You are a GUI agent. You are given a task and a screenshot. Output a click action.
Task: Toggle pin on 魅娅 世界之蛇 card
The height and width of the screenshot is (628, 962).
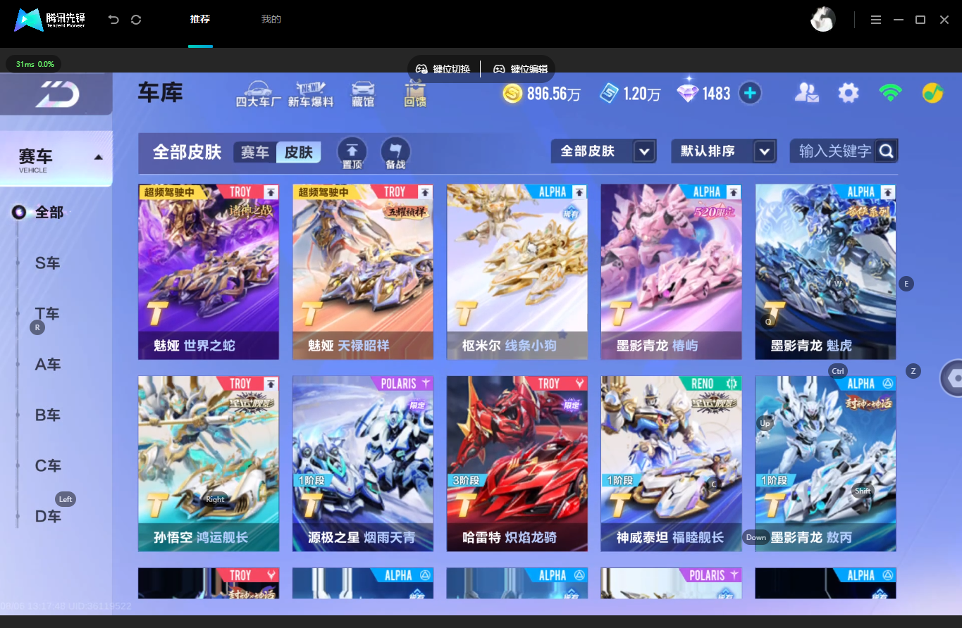(x=271, y=192)
